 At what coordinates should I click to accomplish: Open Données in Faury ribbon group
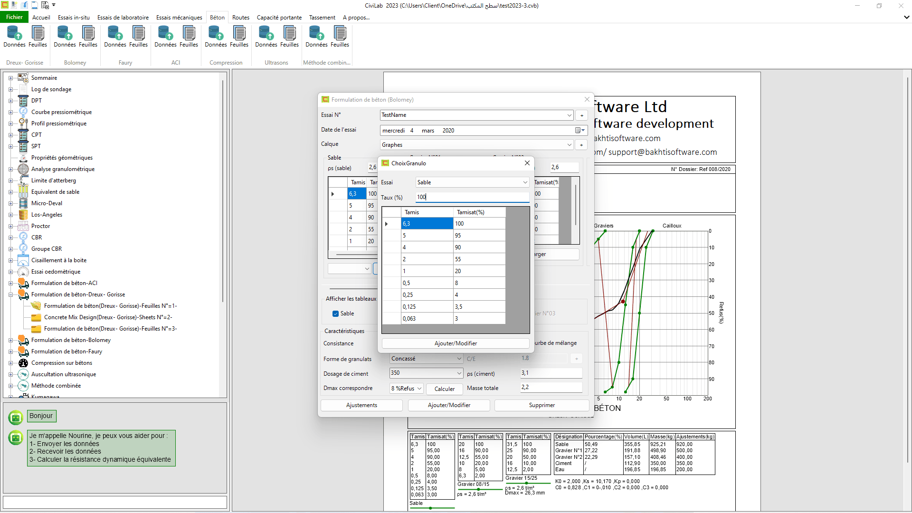pyautogui.click(x=115, y=37)
